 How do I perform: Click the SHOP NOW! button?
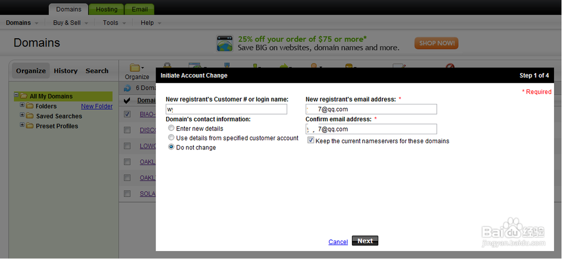pos(436,43)
